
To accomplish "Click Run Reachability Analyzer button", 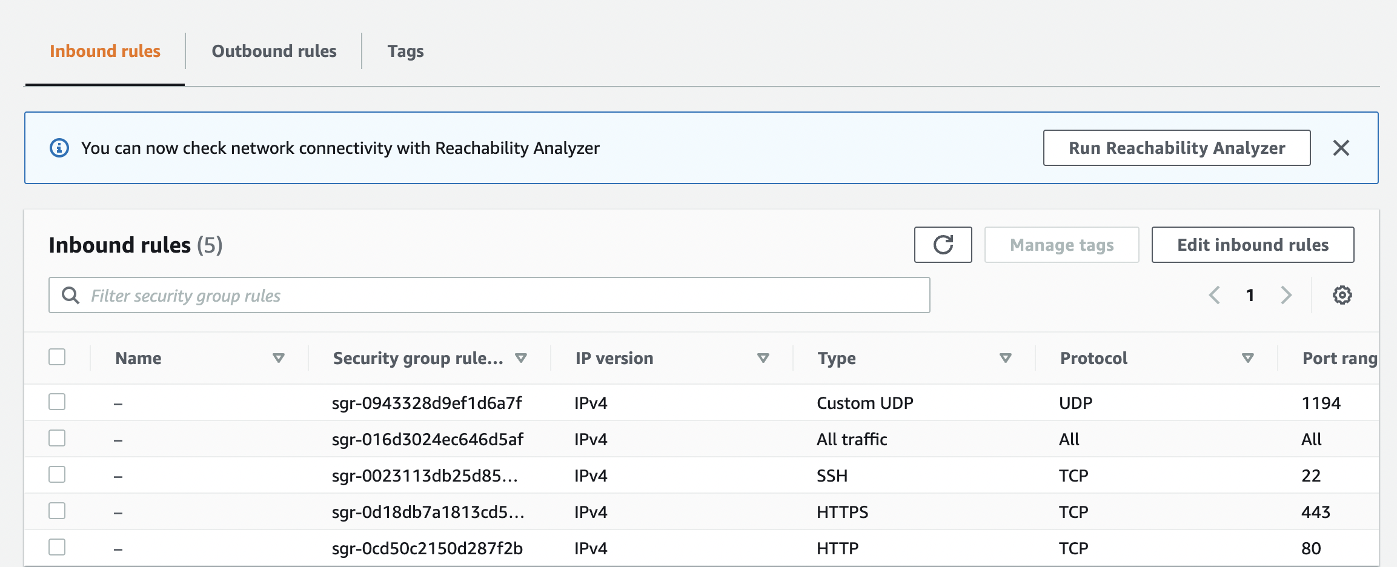I will pos(1176,148).
